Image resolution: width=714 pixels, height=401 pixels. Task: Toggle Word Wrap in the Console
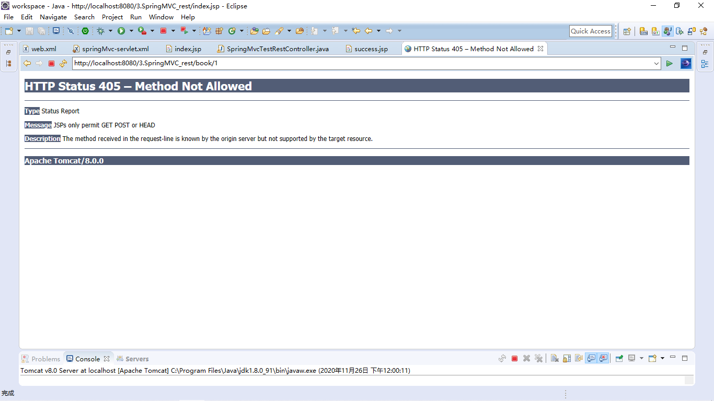[579, 359]
